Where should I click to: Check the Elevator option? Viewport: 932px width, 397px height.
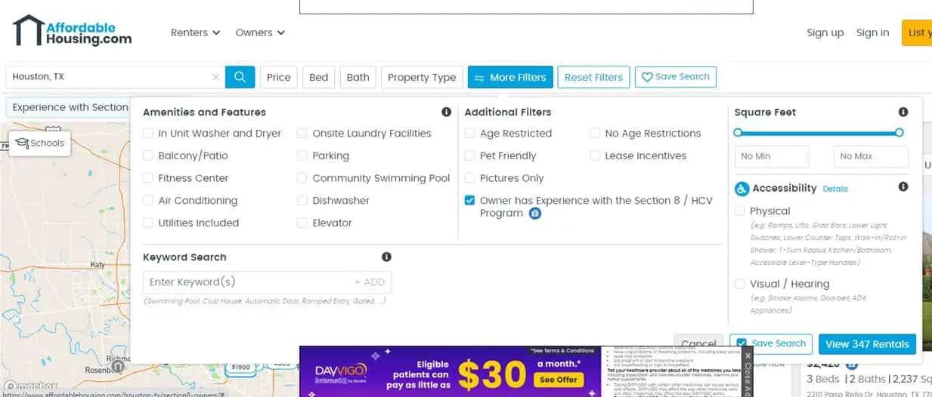(x=302, y=223)
